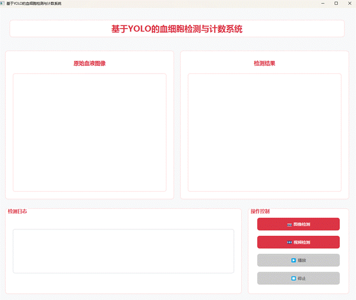Close the blood cell detection window
Screen dimensions: 356x300
(x=349, y=3)
